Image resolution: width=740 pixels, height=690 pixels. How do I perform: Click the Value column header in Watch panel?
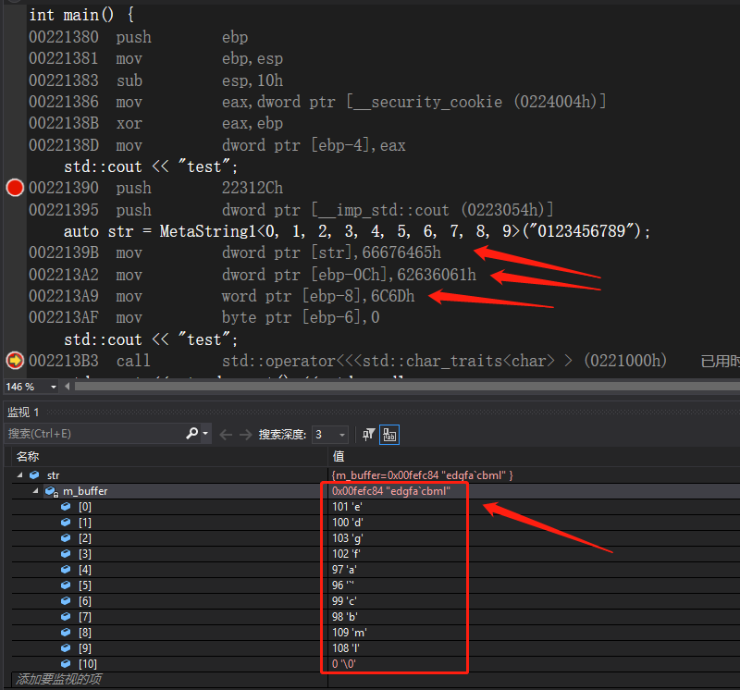click(x=339, y=456)
